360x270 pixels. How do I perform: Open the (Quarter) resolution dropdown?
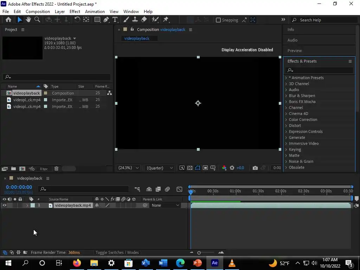click(x=160, y=168)
